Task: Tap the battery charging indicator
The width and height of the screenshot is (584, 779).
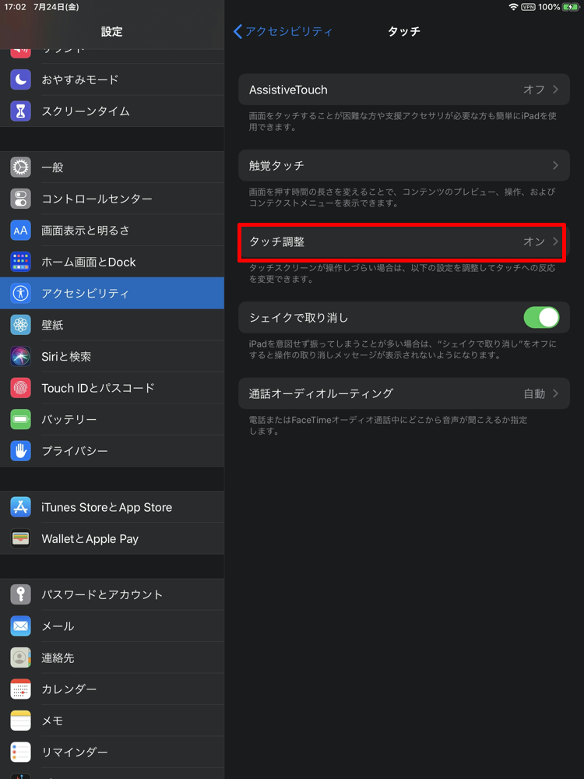Action: [x=571, y=7]
